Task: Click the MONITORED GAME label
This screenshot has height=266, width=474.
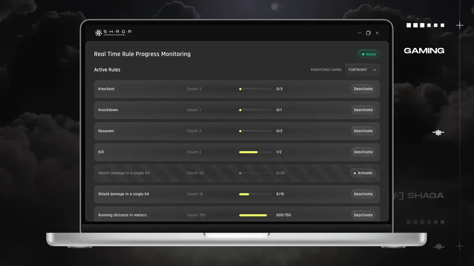Action: (x=326, y=70)
